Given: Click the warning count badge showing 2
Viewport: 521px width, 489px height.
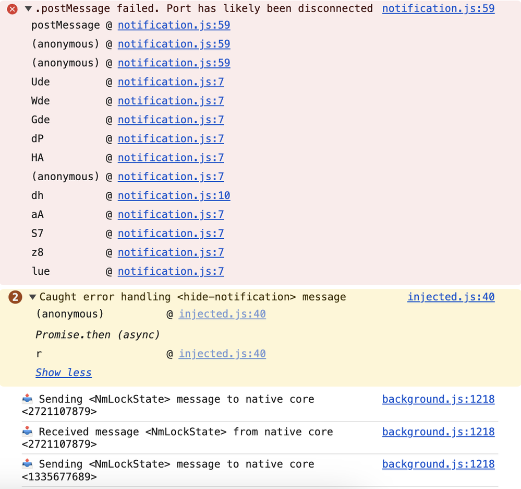Looking at the screenshot, I should click(x=16, y=297).
